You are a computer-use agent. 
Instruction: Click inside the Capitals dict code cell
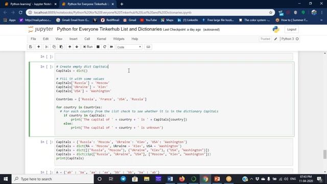174,99
